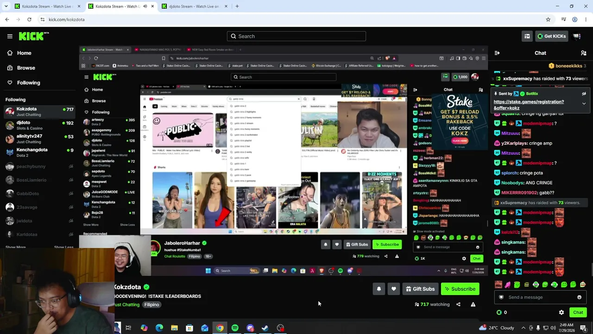Click Show Less under Following list
The height and width of the screenshot is (334, 593).
pos(63,247)
